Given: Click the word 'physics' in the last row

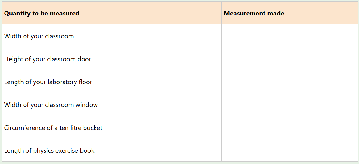Looking at the screenshot, I should (44, 150).
